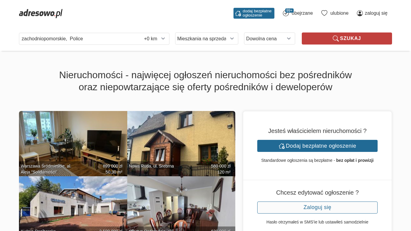
Task: Click the location field with zachodniopomorskie, Police
Action: pos(78,39)
